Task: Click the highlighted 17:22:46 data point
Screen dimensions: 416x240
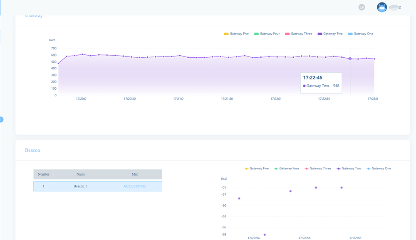Action: pos(350,59)
